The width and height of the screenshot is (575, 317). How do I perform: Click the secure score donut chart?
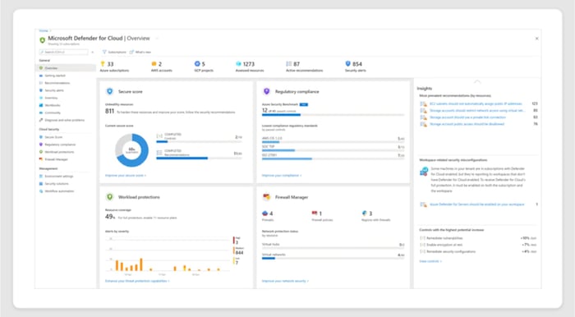[x=131, y=150]
